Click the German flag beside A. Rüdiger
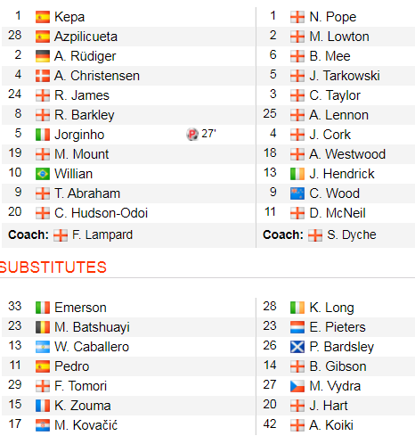This screenshot has height=444, width=415. click(x=43, y=56)
